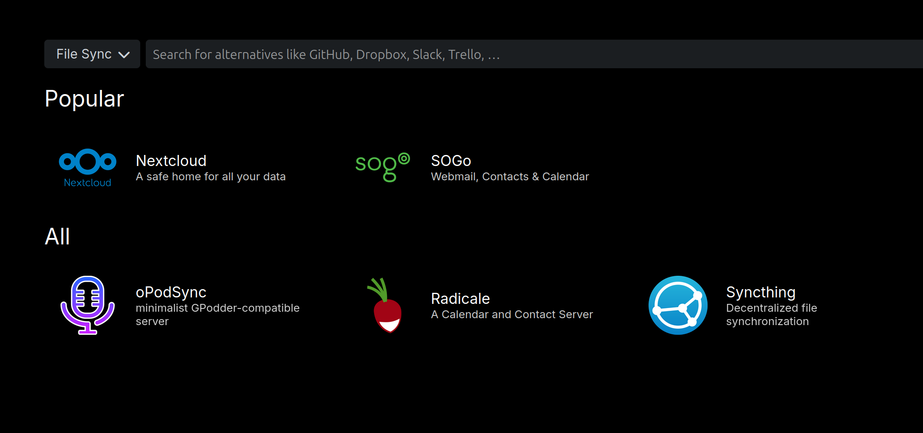
Task: Click the chevron arrow beside File Sync
Action: click(124, 55)
